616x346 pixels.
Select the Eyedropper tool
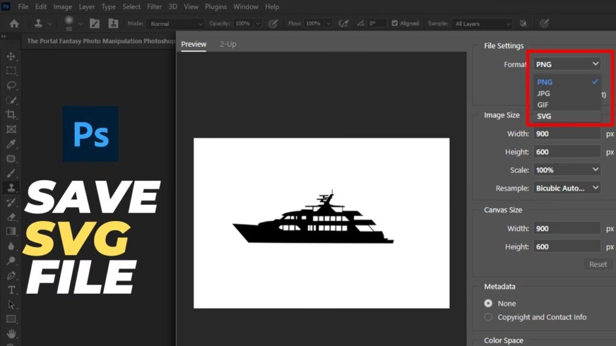pyautogui.click(x=11, y=144)
